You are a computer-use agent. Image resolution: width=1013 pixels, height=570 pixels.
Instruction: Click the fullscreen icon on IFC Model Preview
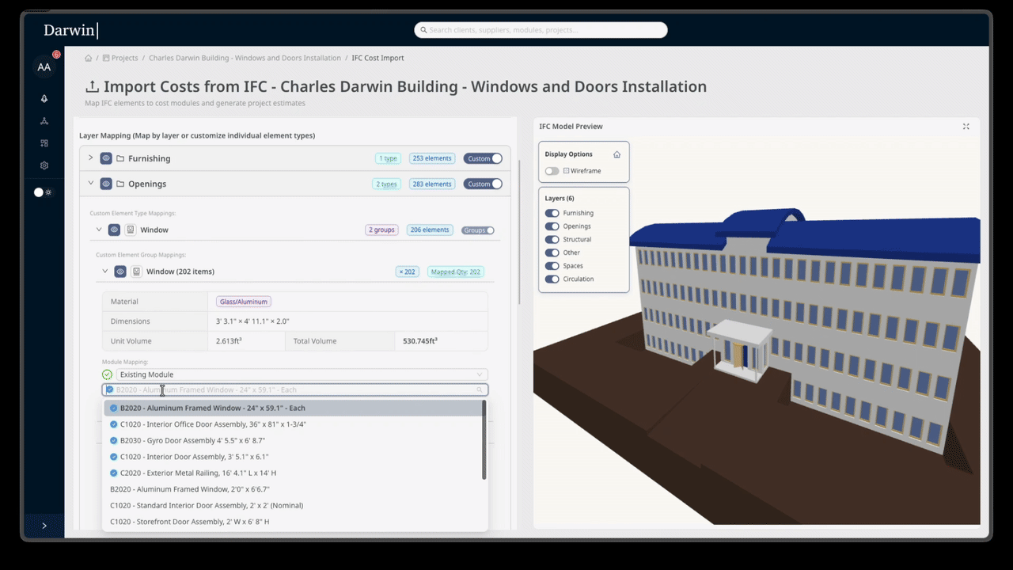pos(966,126)
